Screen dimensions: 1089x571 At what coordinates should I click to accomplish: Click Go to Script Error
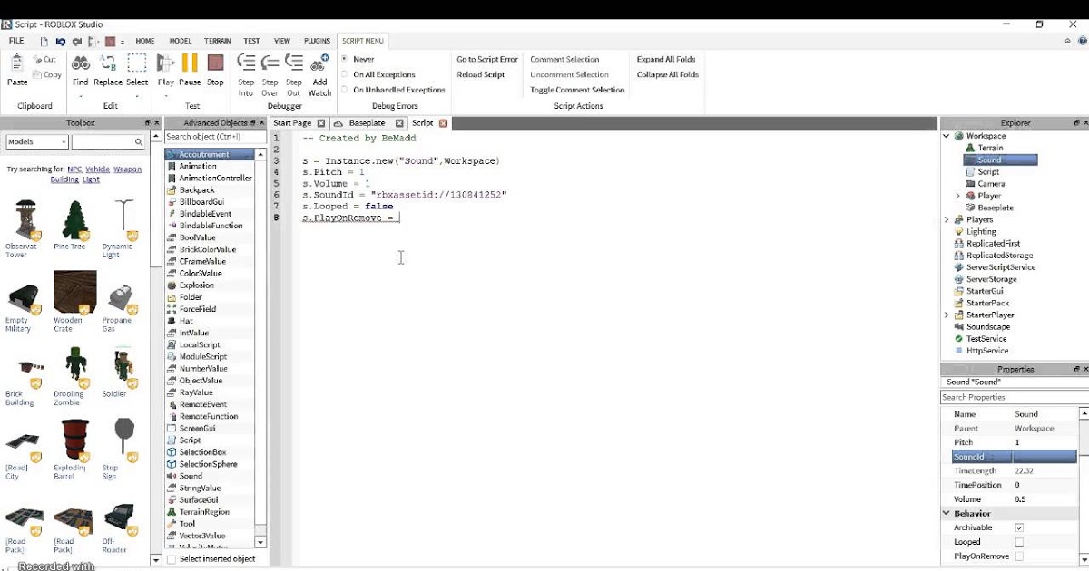pos(487,59)
